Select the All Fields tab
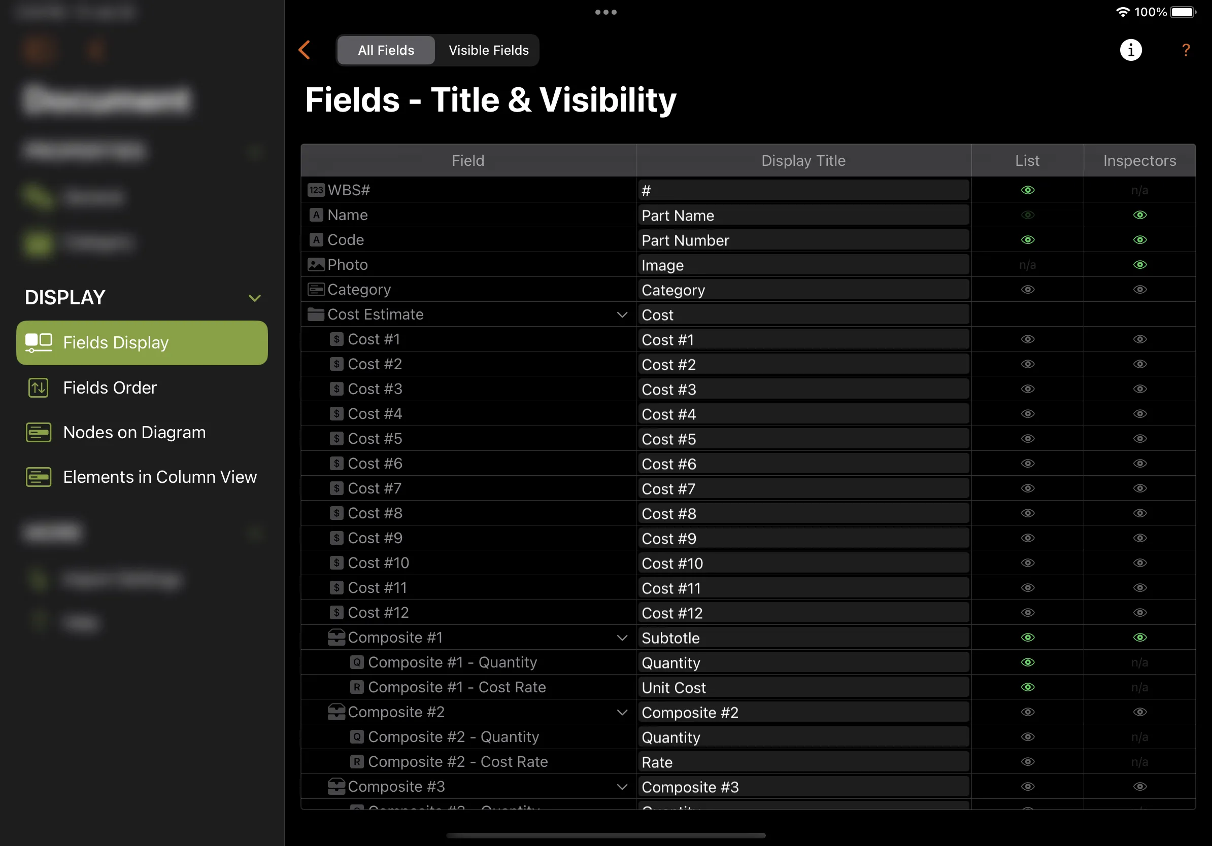The image size is (1212, 846). 385,50
